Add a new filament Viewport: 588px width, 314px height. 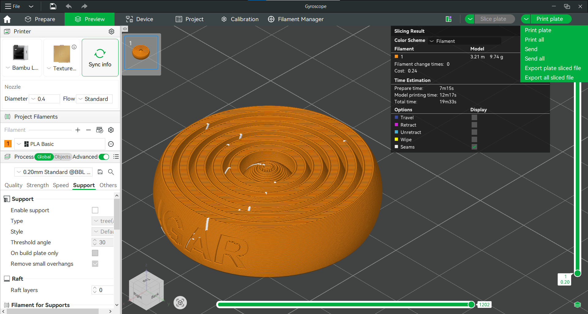tap(78, 130)
